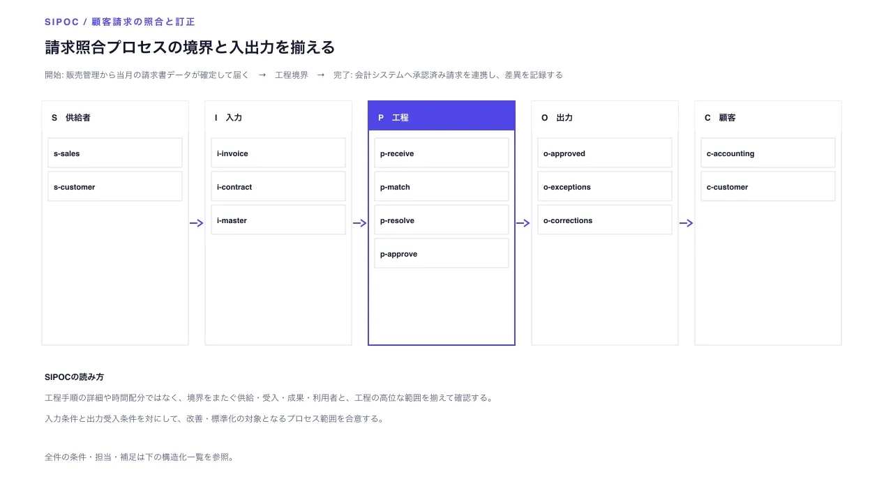Choose the p-resolve process step

click(442, 220)
